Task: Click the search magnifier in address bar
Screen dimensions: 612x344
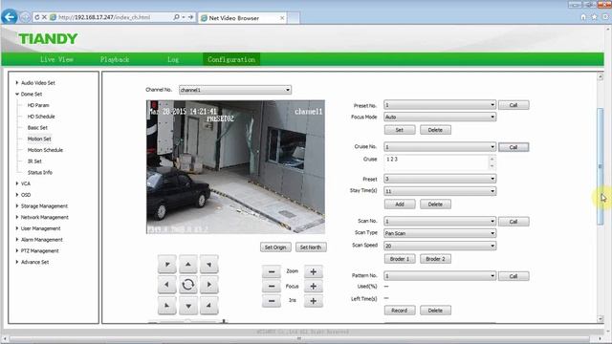Action: [176, 17]
